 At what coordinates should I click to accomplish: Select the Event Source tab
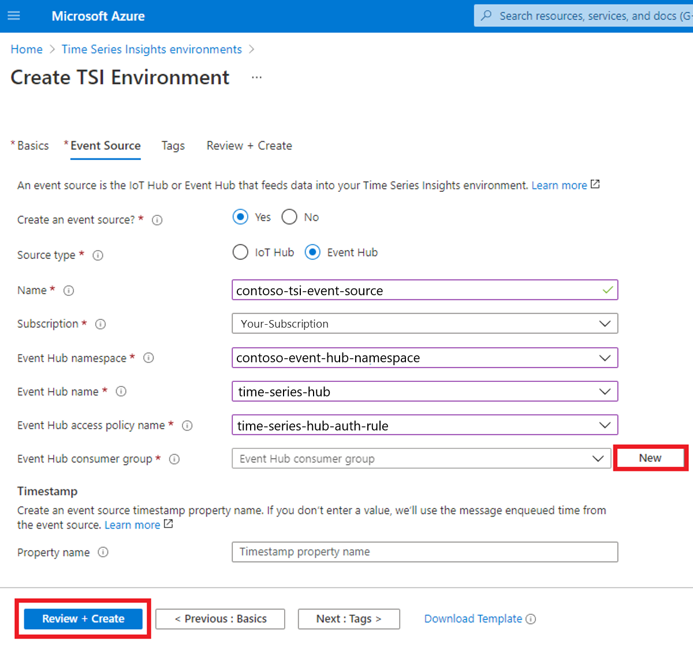pyautogui.click(x=106, y=146)
